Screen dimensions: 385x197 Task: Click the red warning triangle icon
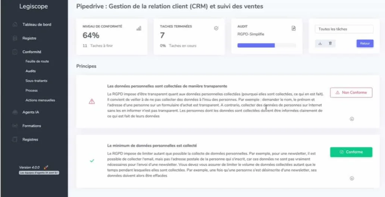[92, 101]
